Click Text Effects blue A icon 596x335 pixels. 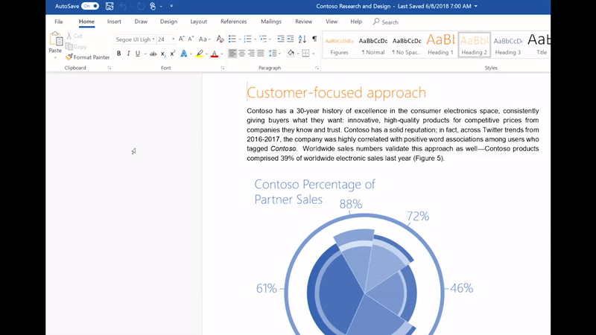[183, 54]
